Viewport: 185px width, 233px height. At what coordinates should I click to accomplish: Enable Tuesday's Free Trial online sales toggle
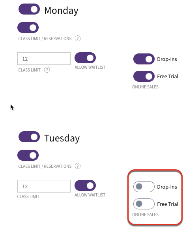tap(144, 204)
